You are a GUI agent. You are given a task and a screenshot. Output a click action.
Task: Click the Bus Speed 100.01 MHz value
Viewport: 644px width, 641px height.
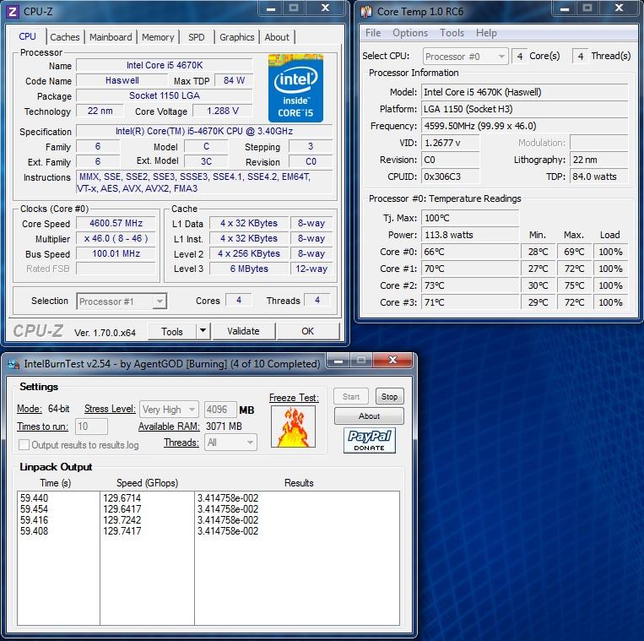(x=116, y=253)
